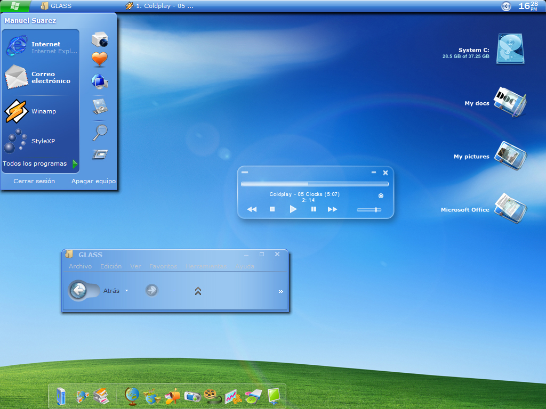Open the orange heart favorites icon

100,59
